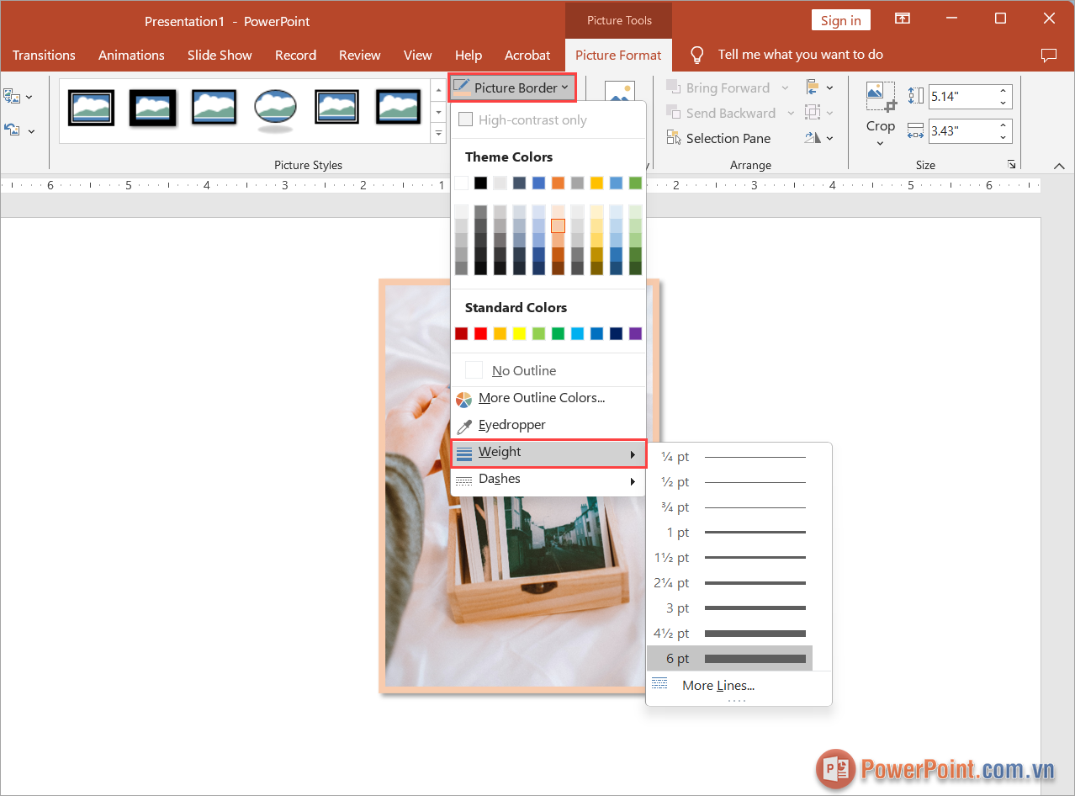This screenshot has width=1075, height=796.
Task: Open the Help tab
Action: [x=469, y=55]
